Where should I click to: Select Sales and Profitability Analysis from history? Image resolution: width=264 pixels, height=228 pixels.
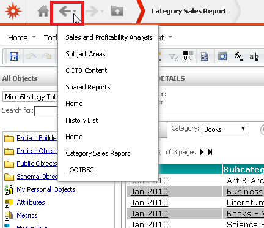(x=109, y=37)
